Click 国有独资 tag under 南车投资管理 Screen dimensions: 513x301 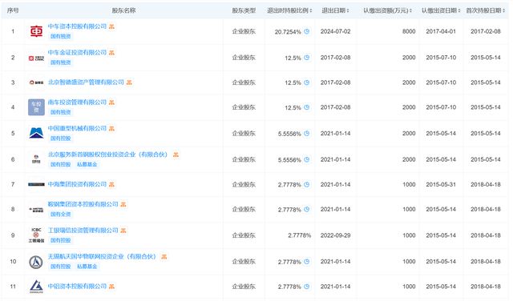click(61, 112)
